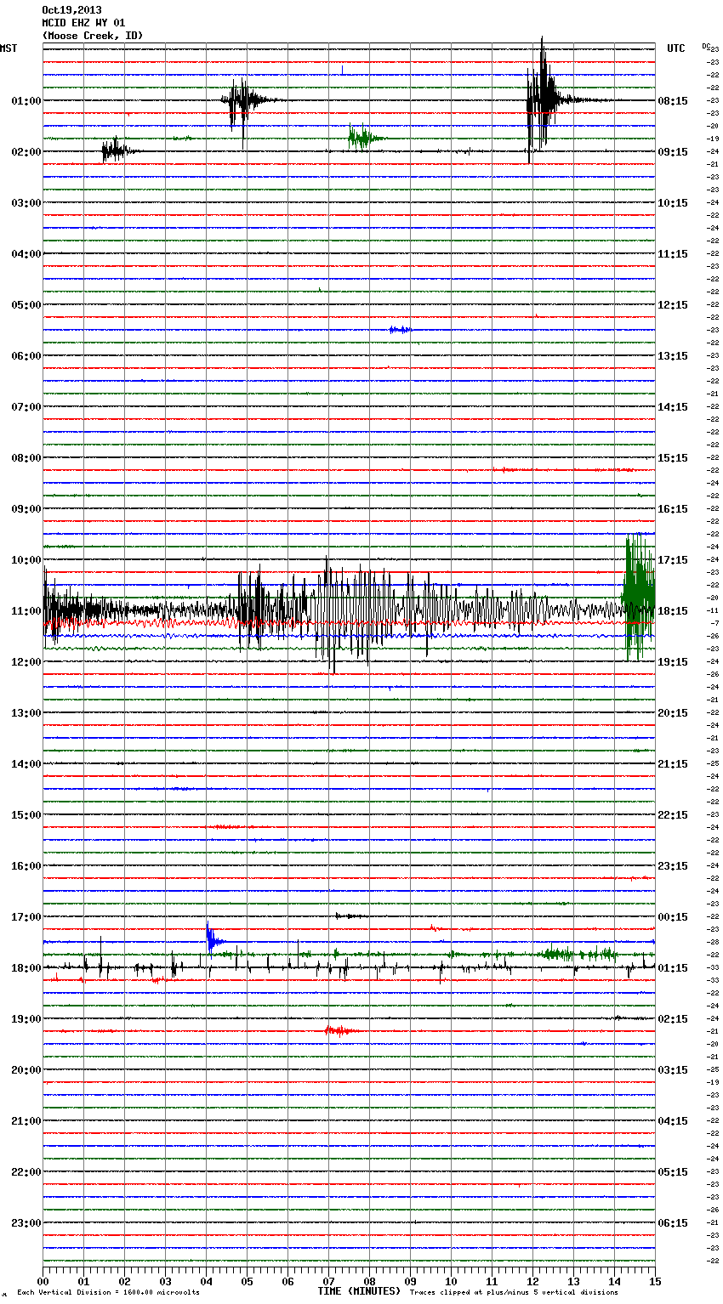Click the 08:15 UTC time label

(673, 101)
